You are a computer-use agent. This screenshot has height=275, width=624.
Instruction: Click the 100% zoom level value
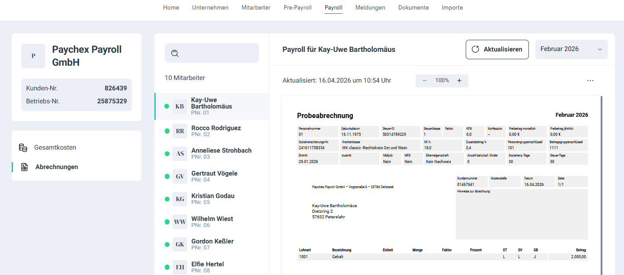[x=442, y=80]
